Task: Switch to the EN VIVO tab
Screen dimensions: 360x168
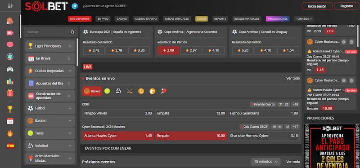Action: 103,19
